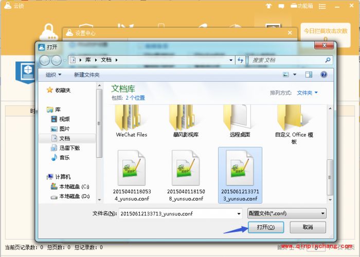
Task: Click 文档 in the address breadcrumb
Action: 106,60
